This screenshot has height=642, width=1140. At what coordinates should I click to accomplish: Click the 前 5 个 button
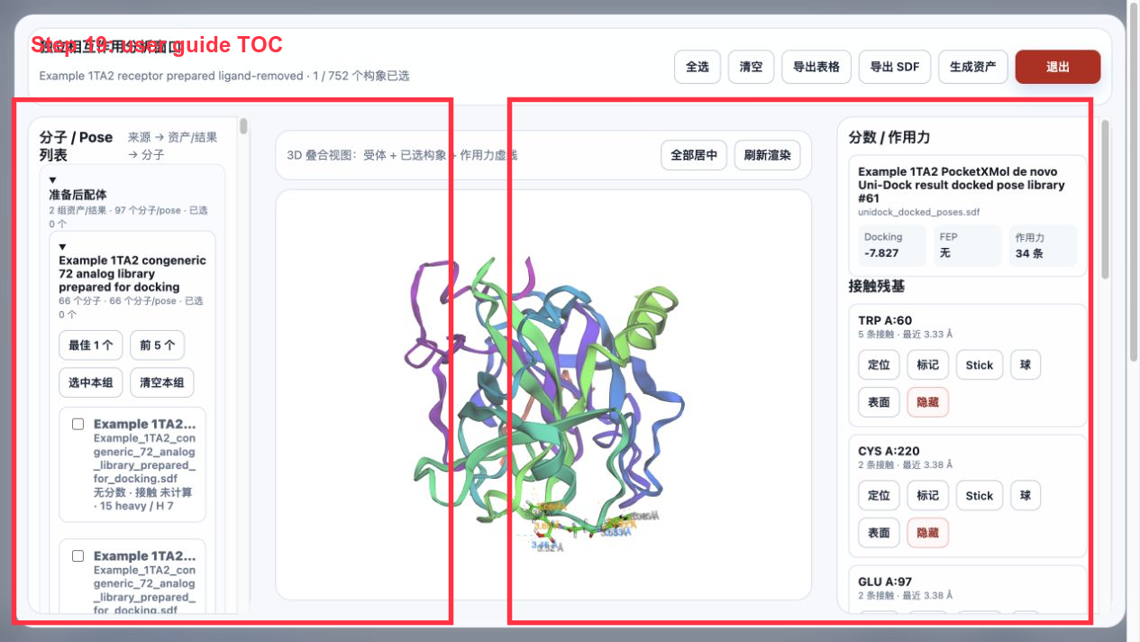157,345
